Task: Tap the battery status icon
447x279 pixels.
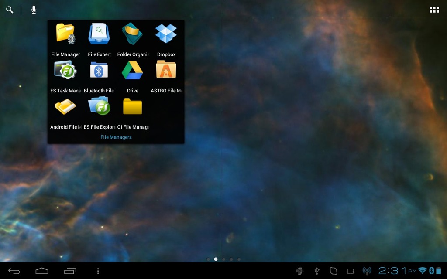Action: point(438,270)
